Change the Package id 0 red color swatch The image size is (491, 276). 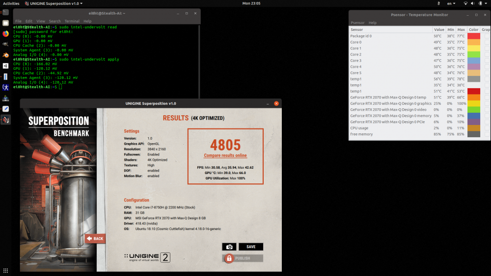pos(473,36)
